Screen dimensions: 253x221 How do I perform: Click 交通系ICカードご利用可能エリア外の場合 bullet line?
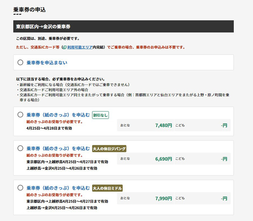52,90
